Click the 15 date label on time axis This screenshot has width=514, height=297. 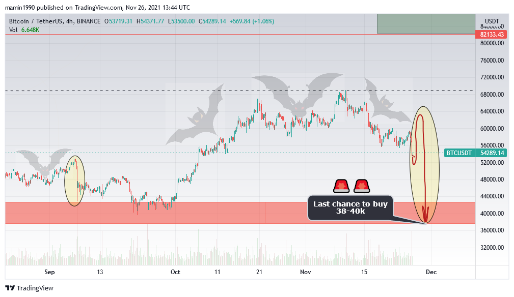tap(364, 272)
